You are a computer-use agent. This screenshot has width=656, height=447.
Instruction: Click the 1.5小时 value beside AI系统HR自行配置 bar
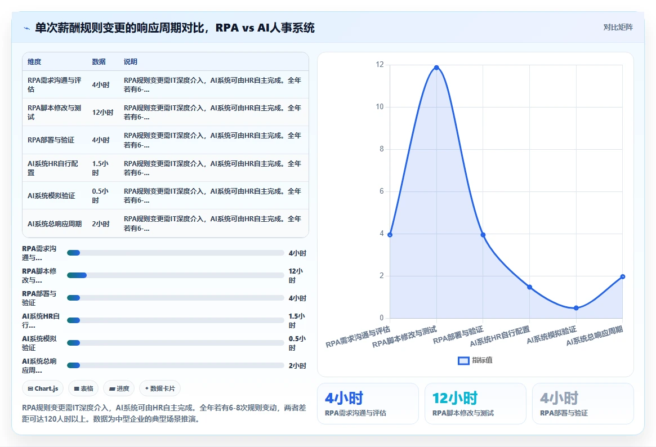pos(297,320)
